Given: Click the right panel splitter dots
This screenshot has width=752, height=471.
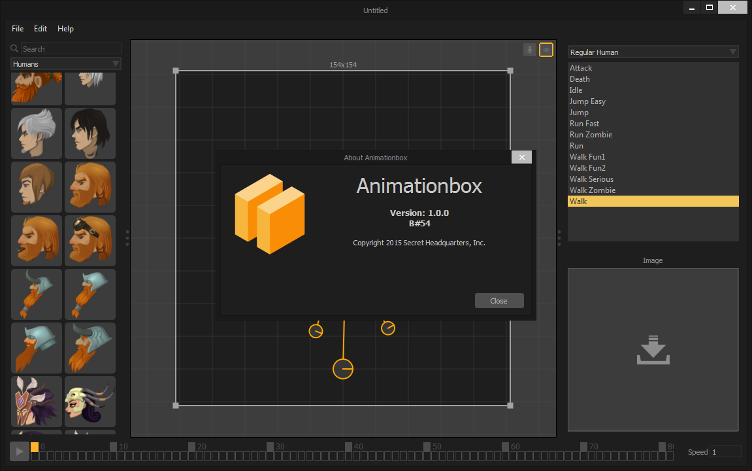Looking at the screenshot, I should pyautogui.click(x=559, y=238).
